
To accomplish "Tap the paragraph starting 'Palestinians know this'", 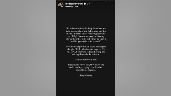I will (x=86, y=67).
